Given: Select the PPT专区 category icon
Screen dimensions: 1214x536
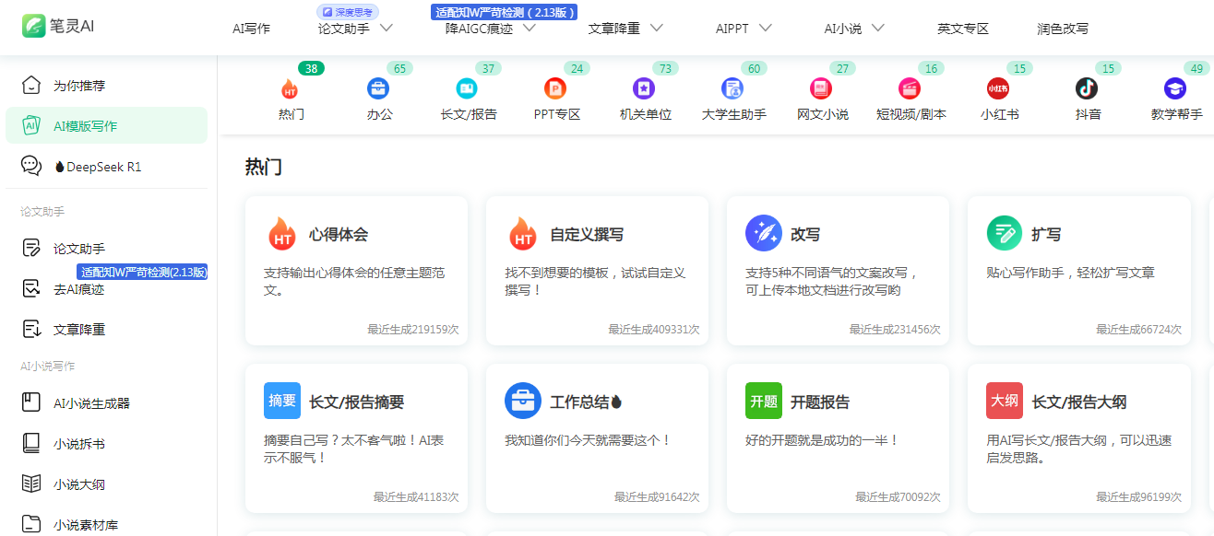Looking at the screenshot, I should point(555,88).
